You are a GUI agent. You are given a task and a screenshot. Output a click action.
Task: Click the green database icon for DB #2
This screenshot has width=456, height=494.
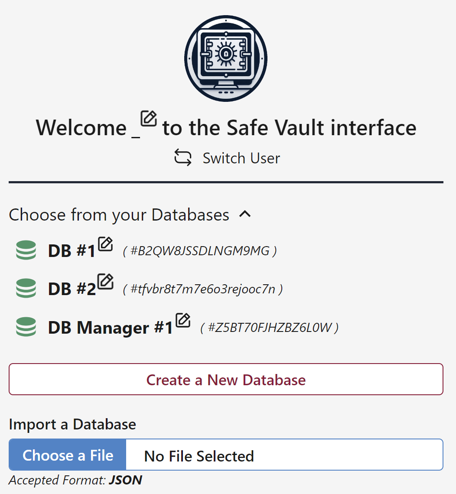(26, 289)
